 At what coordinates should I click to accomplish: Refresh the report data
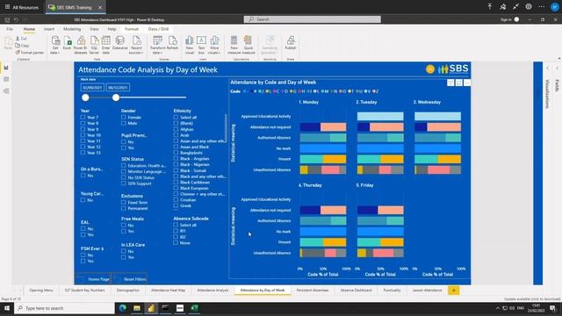click(x=172, y=43)
